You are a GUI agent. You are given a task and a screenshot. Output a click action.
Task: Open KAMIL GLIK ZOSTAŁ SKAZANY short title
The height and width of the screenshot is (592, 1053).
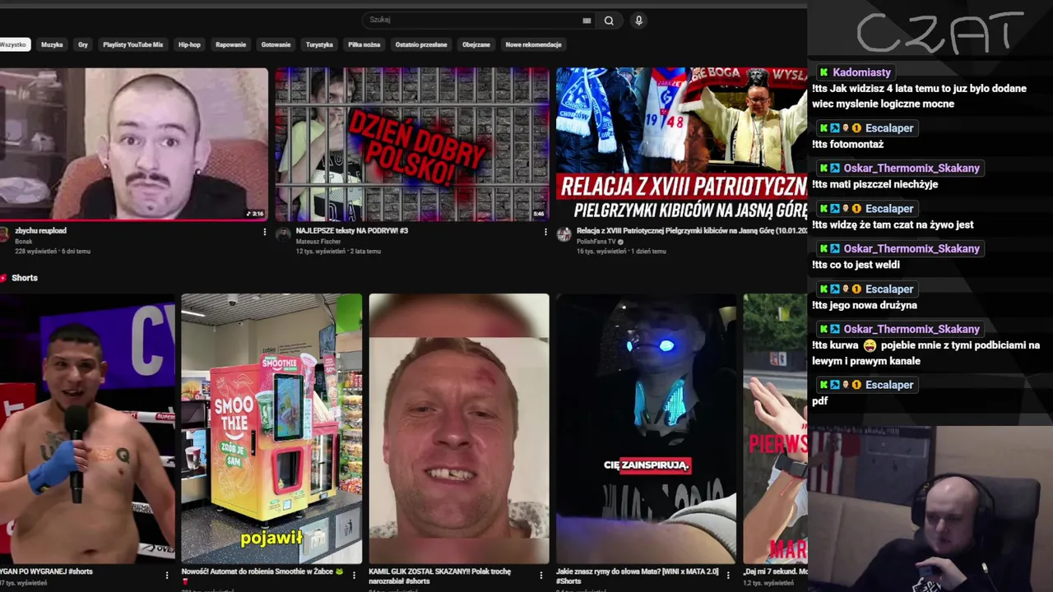coord(440,576)
